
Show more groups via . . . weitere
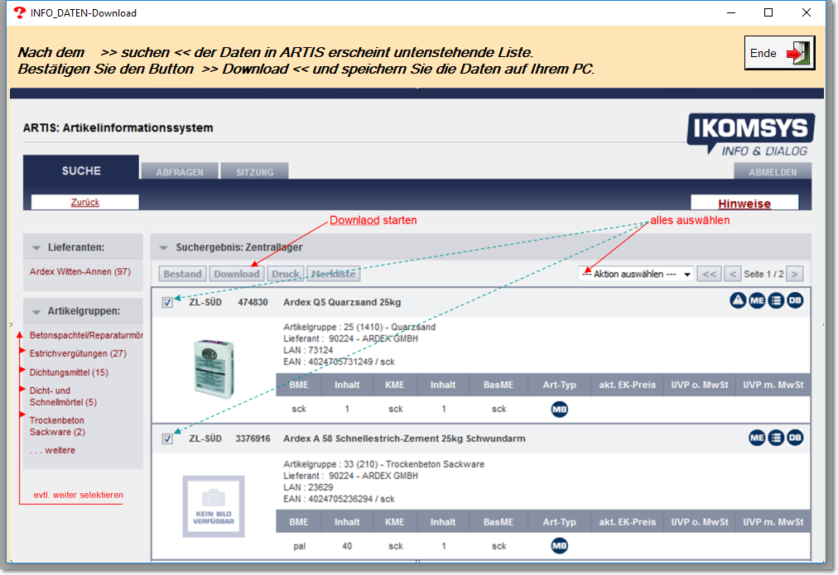(52, 450)
